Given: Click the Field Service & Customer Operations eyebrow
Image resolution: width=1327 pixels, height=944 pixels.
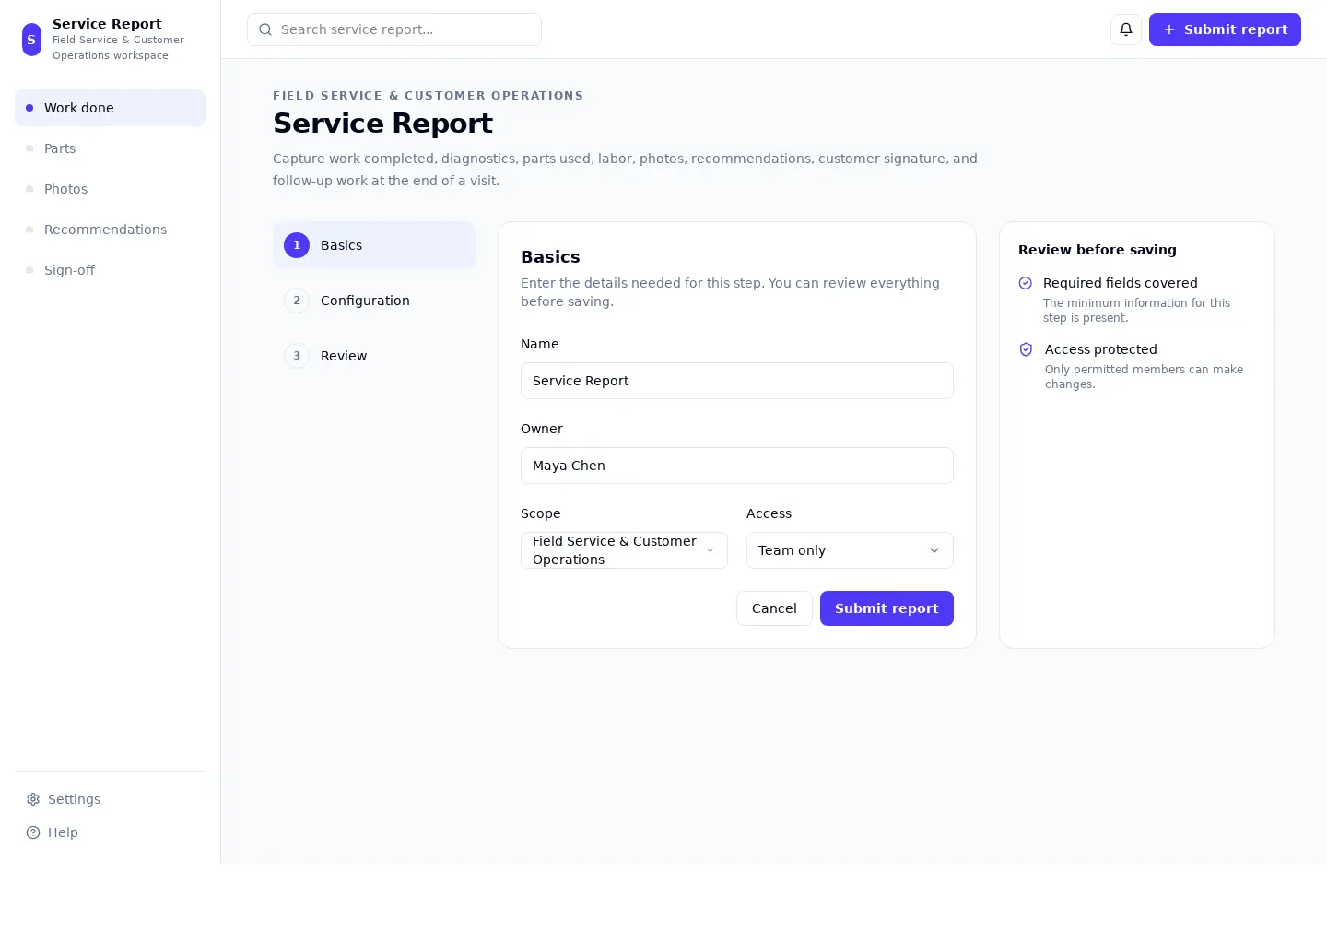Looking at the screenshot, I should pyautogui.click(x=428, y=96).
